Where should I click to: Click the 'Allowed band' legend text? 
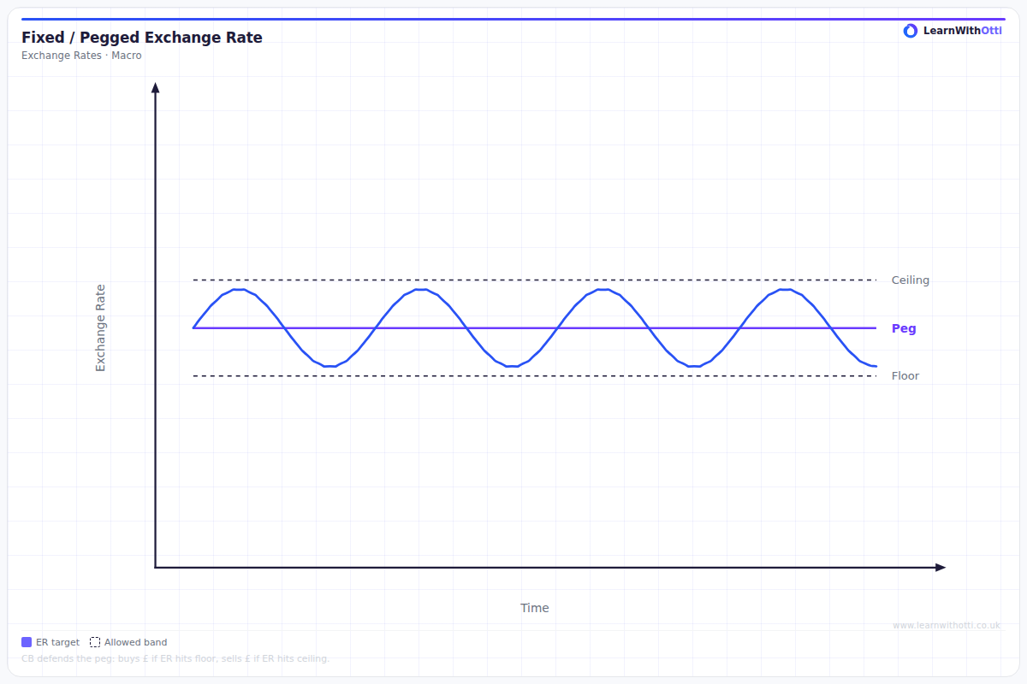(x=136, y=642)
